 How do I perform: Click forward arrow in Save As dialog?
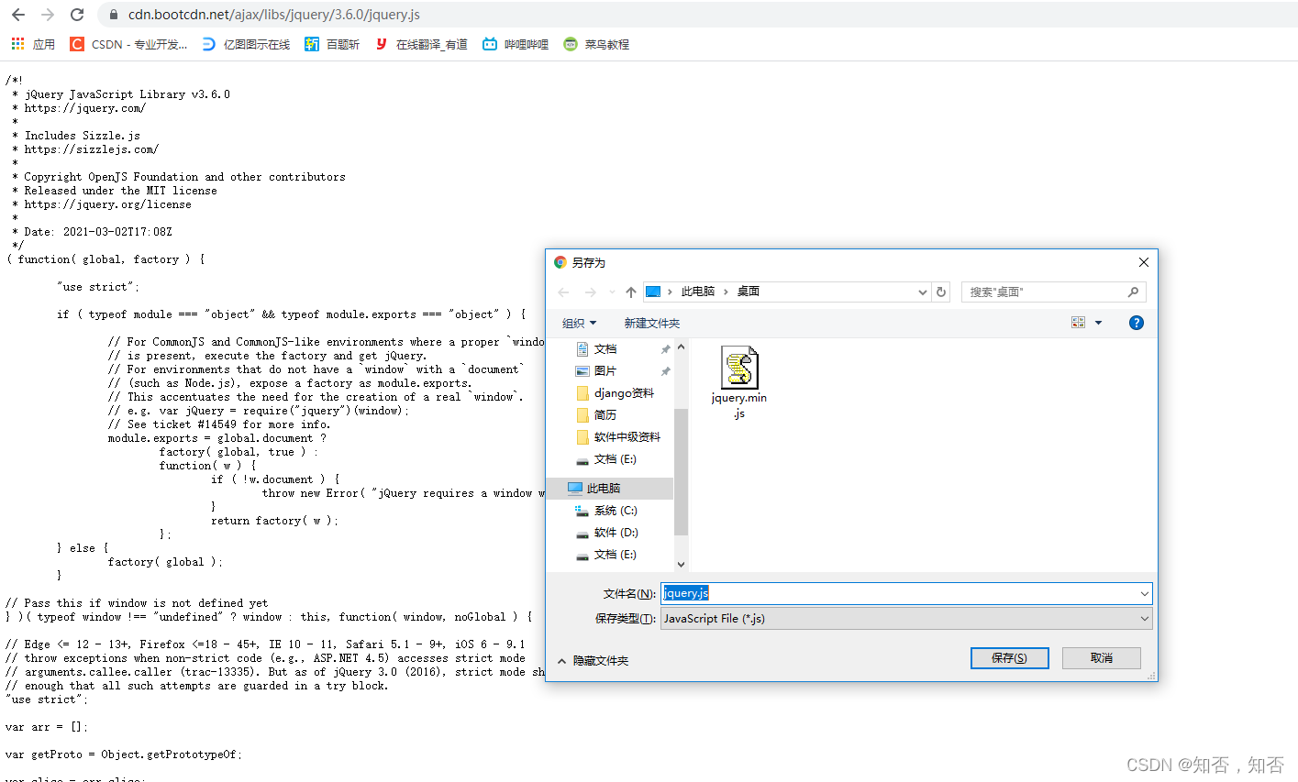[591, 292]
